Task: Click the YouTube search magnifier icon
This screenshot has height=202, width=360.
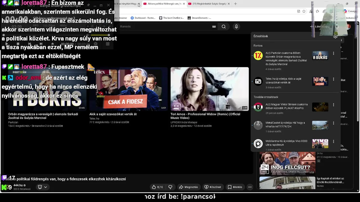Action: pyautogui.click(x=224, y=26)
